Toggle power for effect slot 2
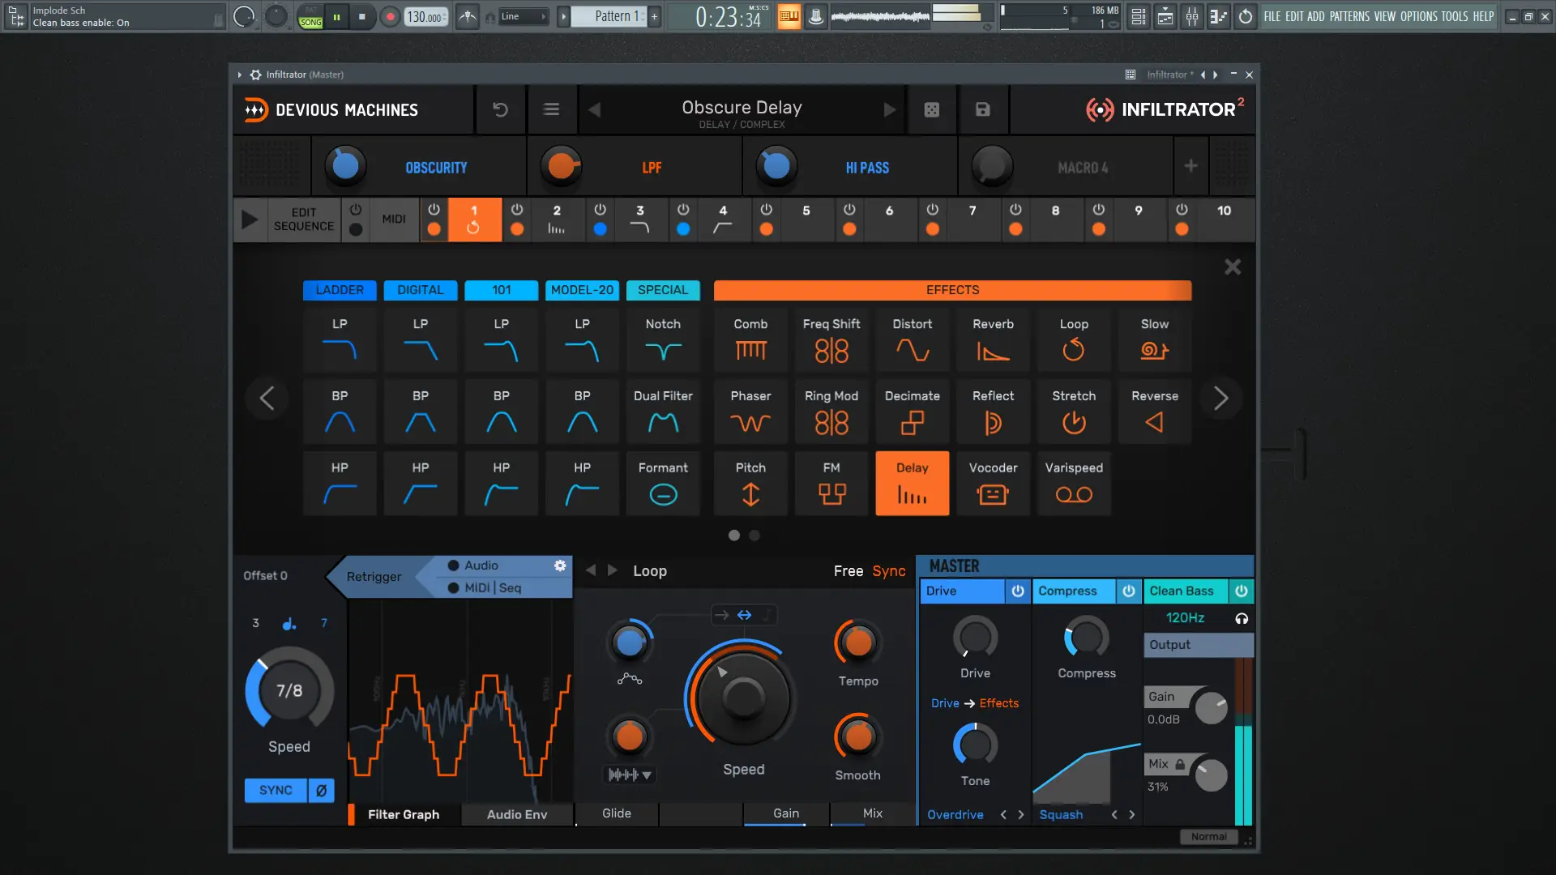This screenshot has height=875, width=1556. pos(517,209)
